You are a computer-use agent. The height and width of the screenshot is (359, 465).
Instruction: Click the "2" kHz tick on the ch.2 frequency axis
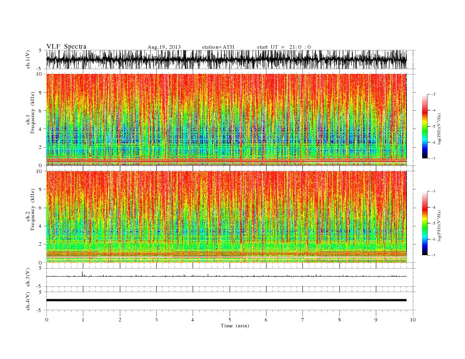coord(41,245)
